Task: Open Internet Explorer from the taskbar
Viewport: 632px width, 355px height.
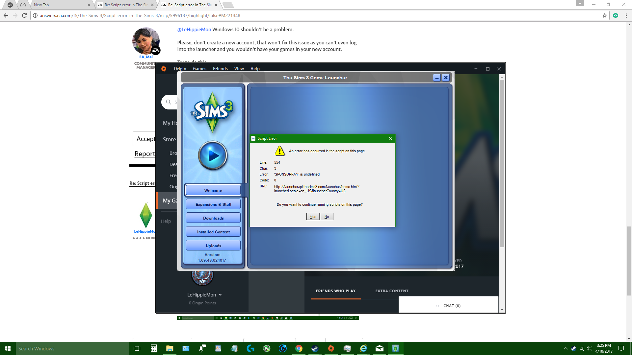Action: point(363,348)
